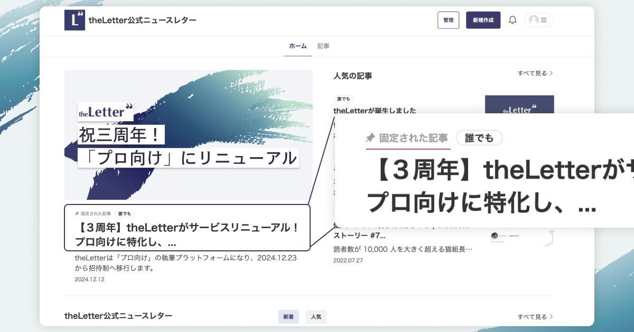Click the 新規作成 button

pos(483,20)
